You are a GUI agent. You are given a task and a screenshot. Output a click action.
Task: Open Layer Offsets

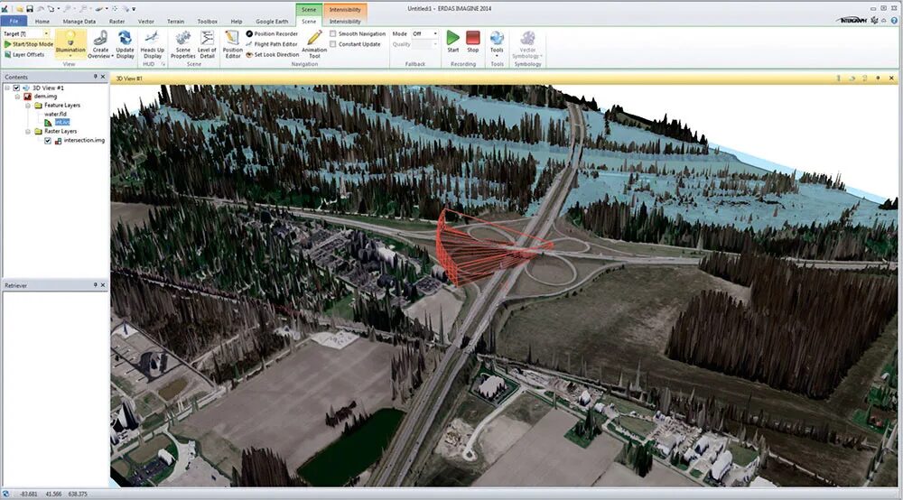pyautogui.click(x=24, y=55)
